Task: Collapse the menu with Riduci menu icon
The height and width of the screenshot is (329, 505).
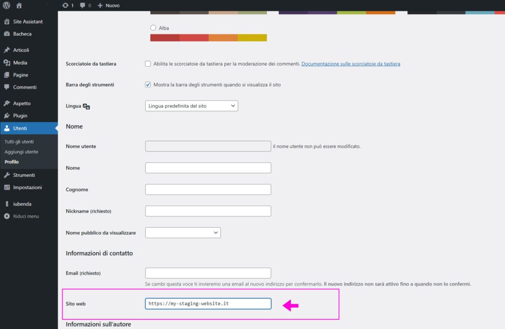Action: click(6, 216)
